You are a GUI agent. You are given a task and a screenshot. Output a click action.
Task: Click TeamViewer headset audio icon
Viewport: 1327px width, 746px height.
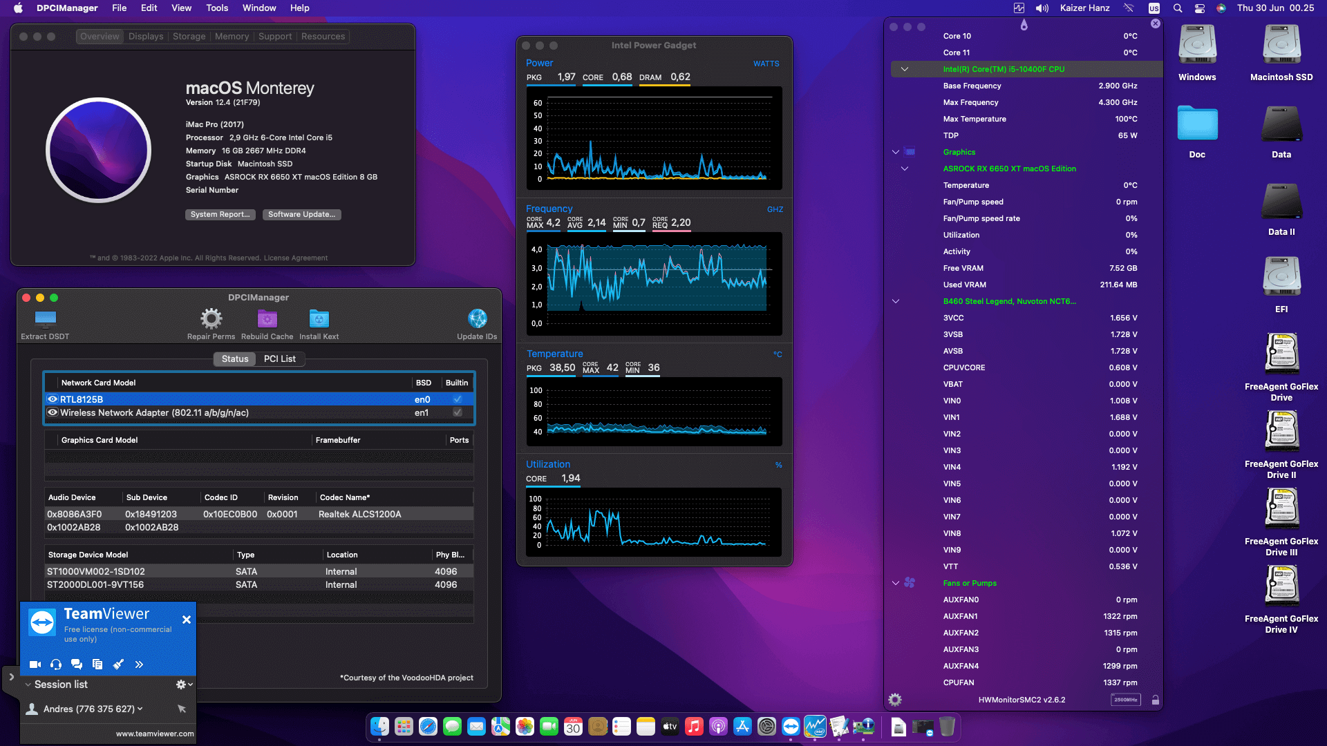[x=56, y=664]
